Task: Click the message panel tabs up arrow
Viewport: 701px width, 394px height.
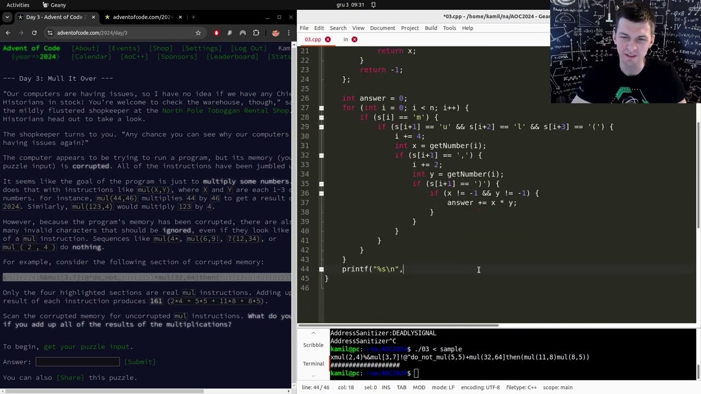Action: coord(313,333)
